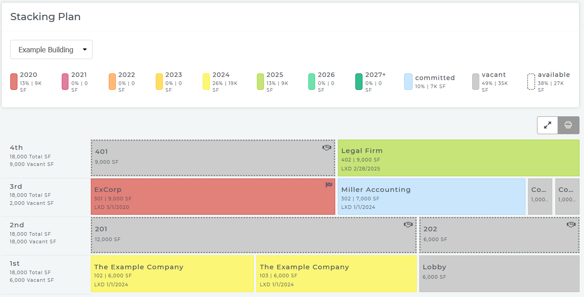Open The Example Company suite 102
The height and width of the screenshot is (297, 584).
pyautogui.click(x=172, y=274)
